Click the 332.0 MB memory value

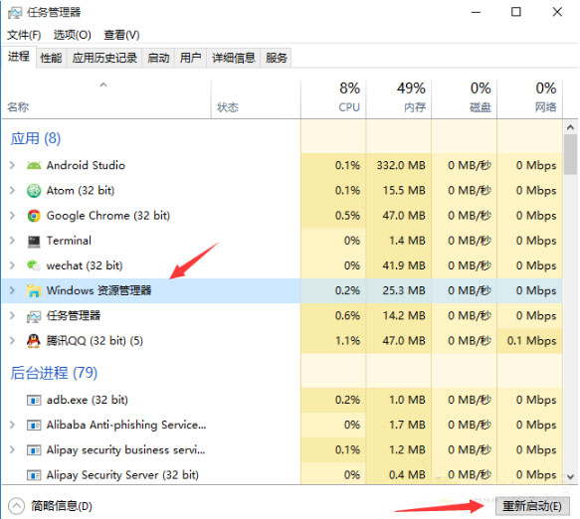pyautogui.click(x=401, y=165)
